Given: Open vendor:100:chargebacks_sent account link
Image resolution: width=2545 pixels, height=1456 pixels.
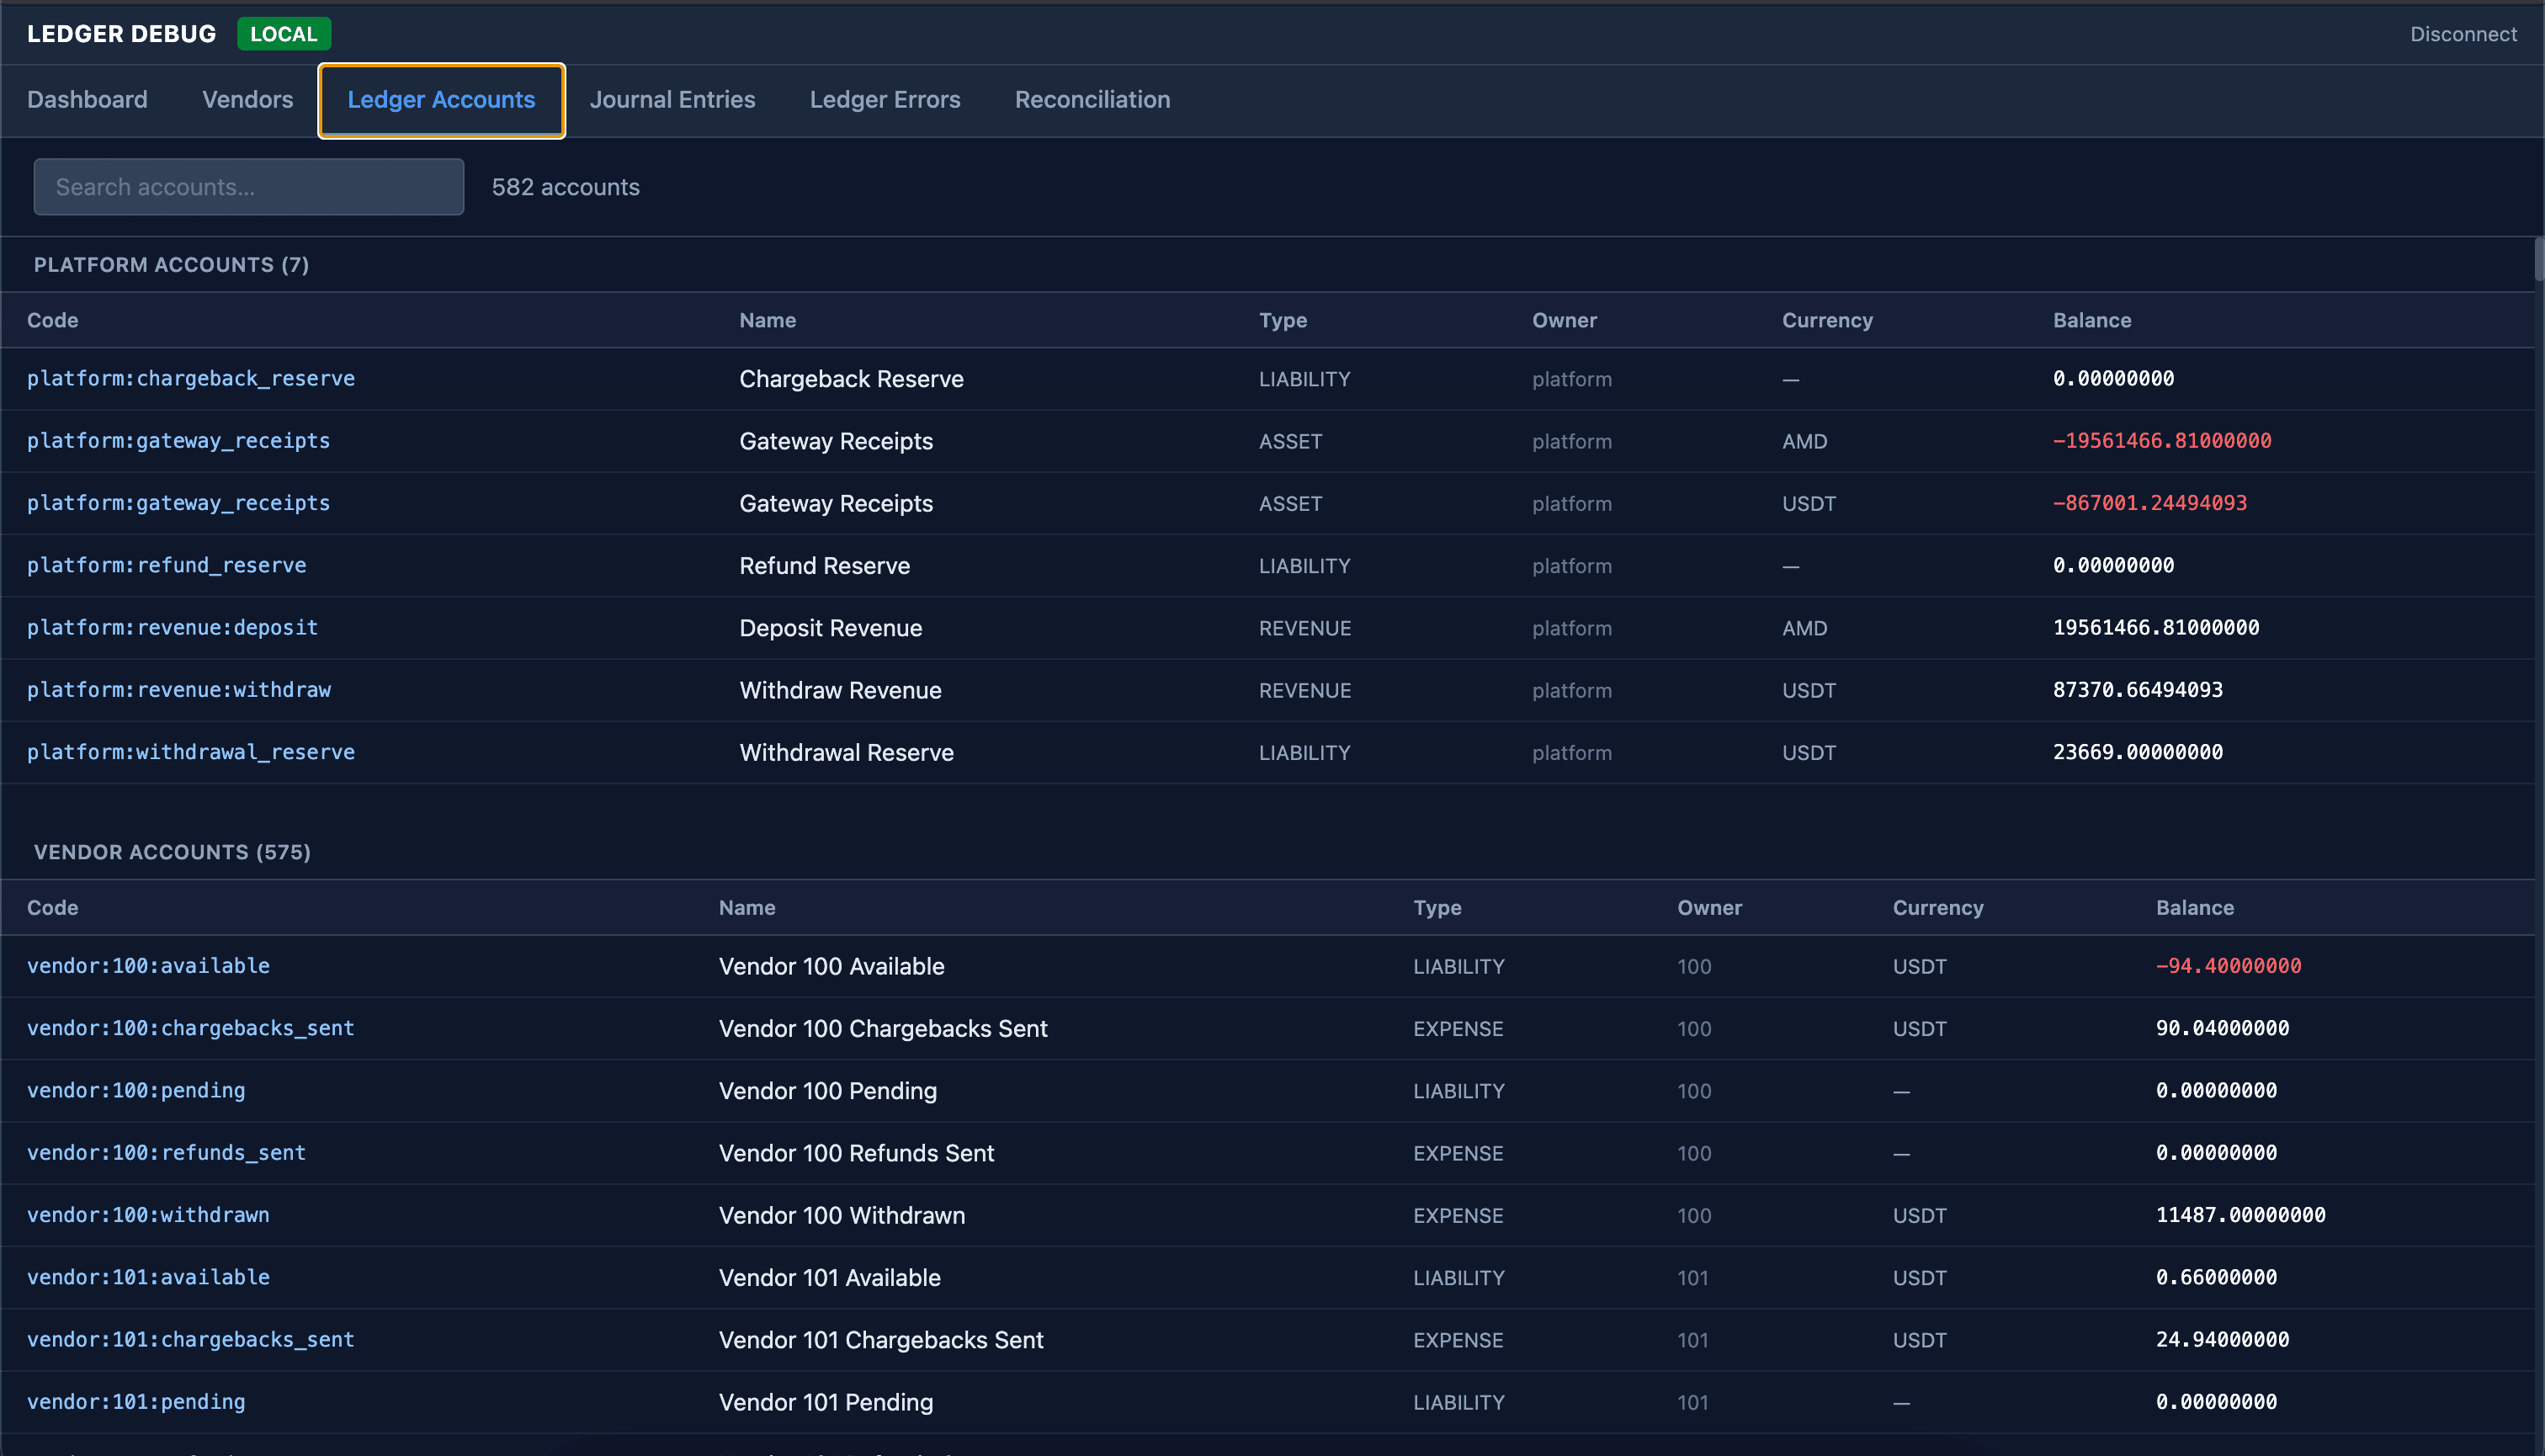Looking at the screenshot, I should point(190,1028).
